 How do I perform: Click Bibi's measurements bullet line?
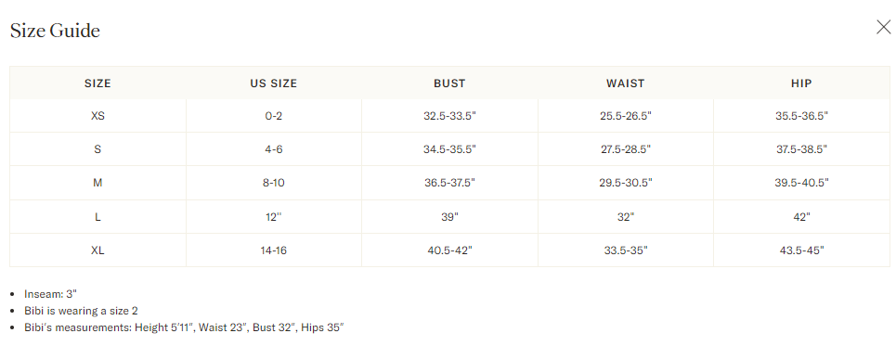coord(184,327)
